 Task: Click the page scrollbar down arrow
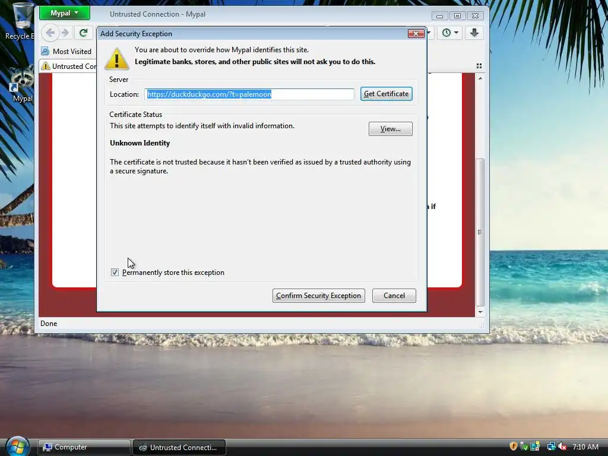(x=480, y=312)
